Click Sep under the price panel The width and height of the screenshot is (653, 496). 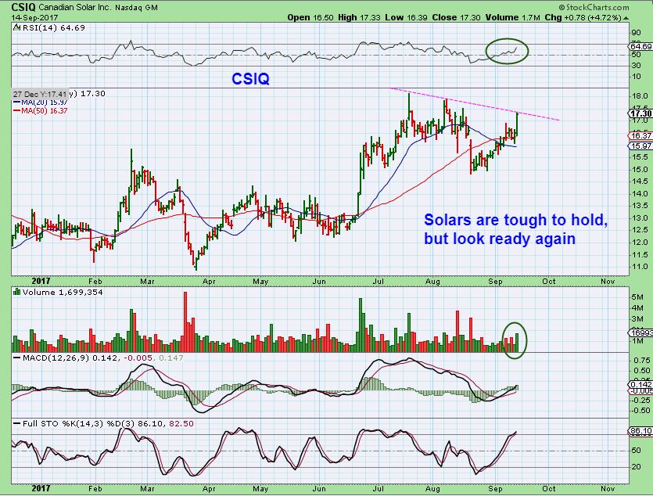pyautogui.click(x=495, y=282)
